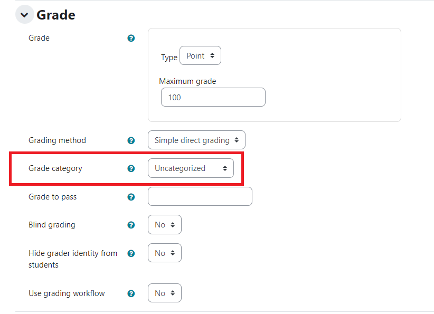This screenshot has width=434, height=314.
Task: Turn on Use grading workflow
Action: pos(164,293)
